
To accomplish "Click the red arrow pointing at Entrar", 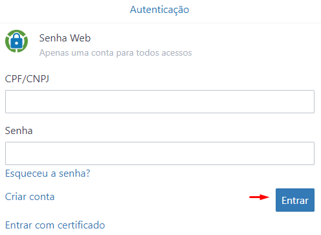I will click(259, 197).
